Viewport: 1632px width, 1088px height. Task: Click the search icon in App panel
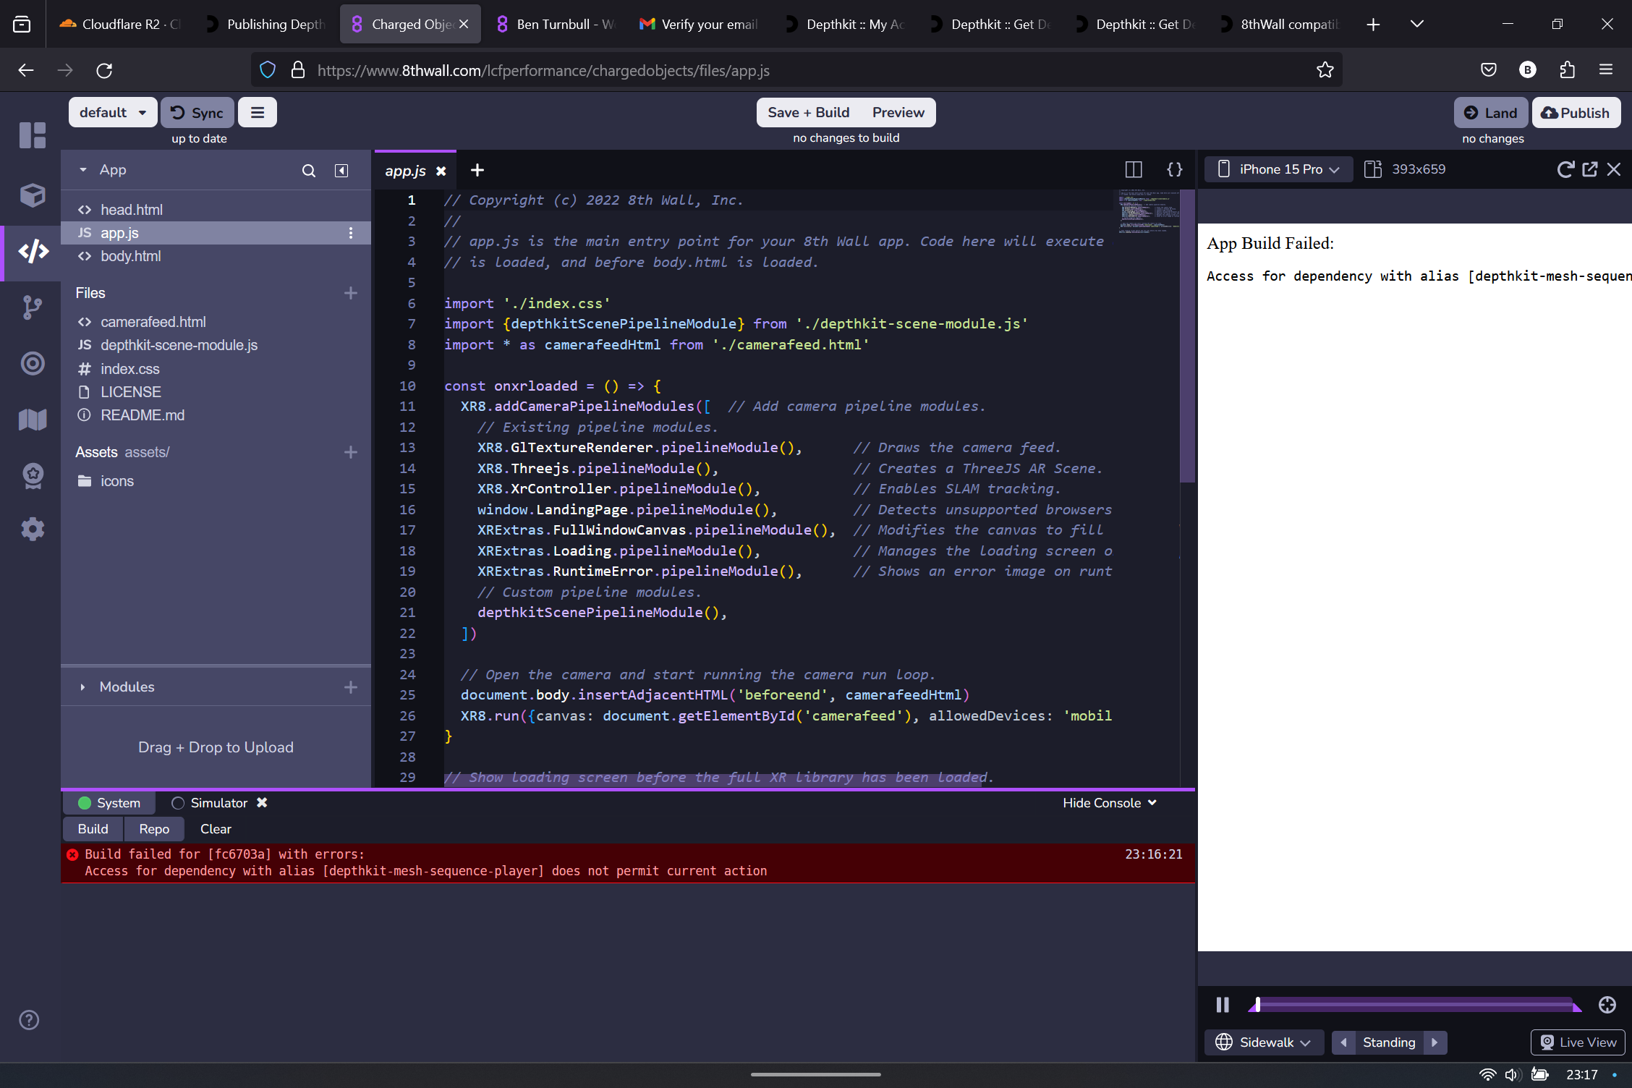click(309, 171)
